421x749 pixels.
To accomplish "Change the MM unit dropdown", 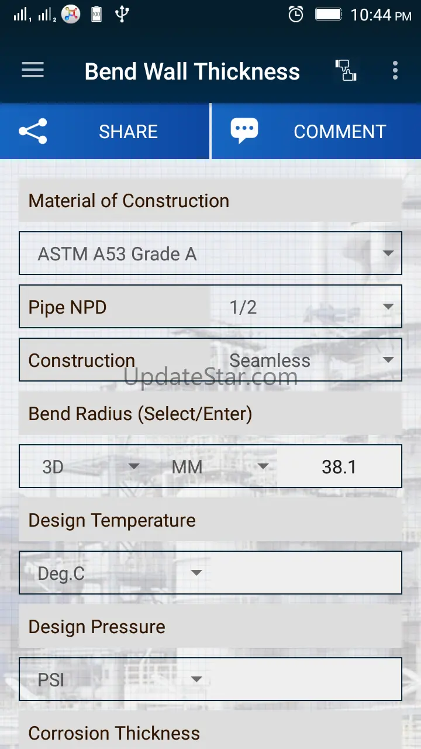I will pyautogui.click(x=215, y=466).
